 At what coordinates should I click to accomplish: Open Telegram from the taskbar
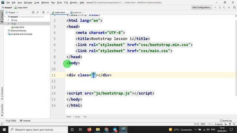click(x=115, y=130)
